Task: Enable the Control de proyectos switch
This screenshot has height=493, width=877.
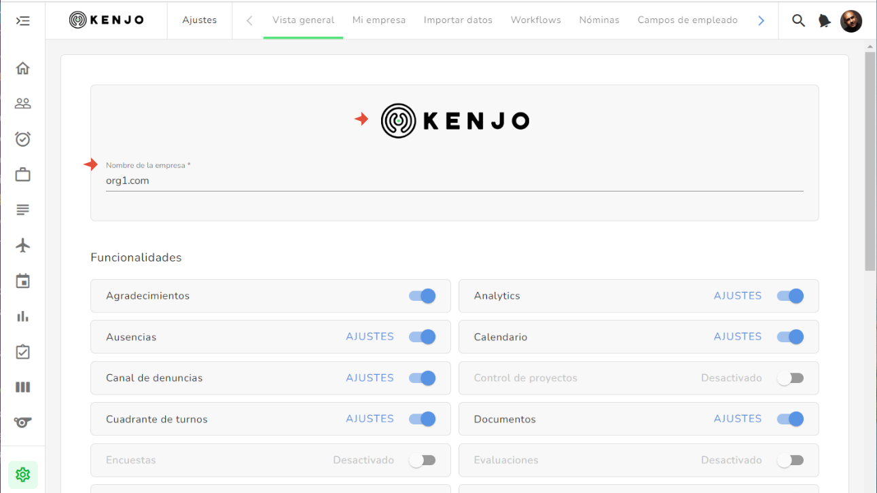Action: (790, 378)
